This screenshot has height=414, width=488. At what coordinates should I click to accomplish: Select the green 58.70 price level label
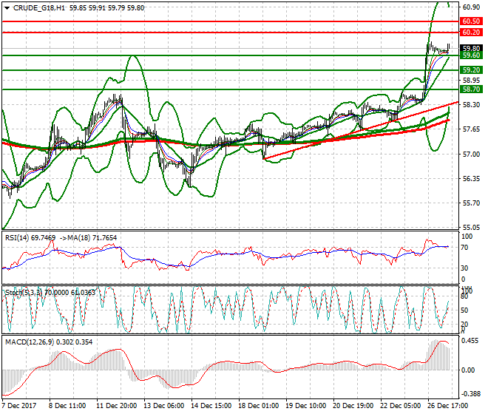coord(471,89)
